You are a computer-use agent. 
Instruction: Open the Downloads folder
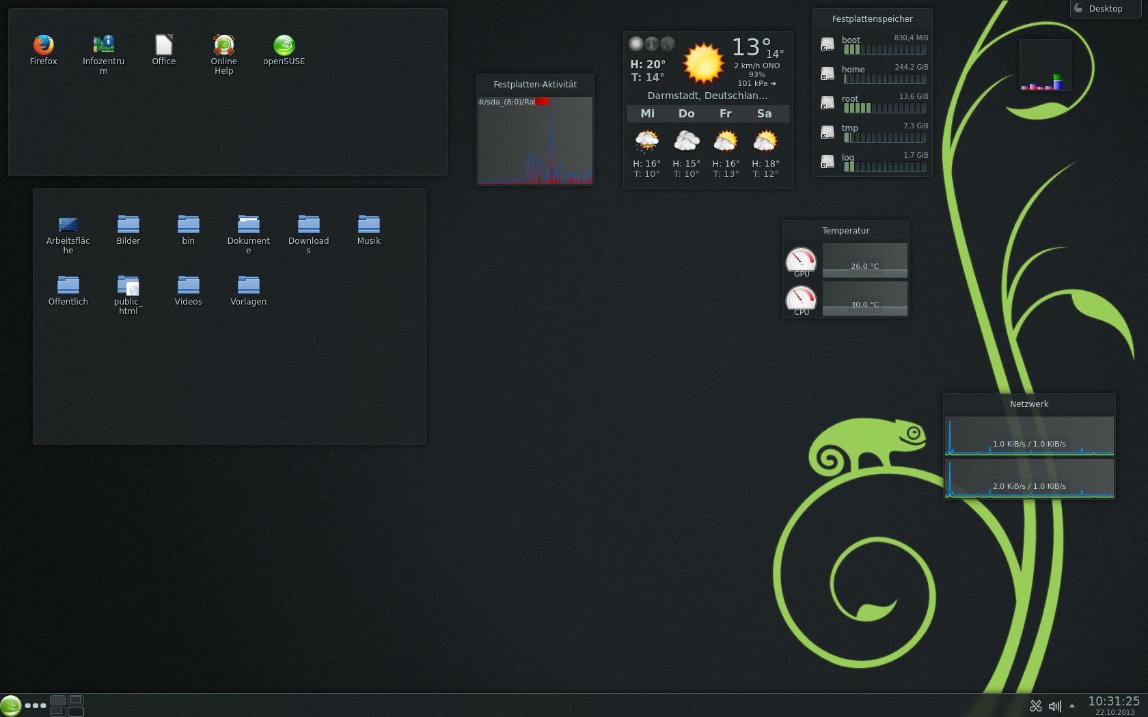coord(308,225)
